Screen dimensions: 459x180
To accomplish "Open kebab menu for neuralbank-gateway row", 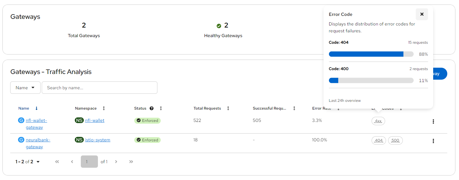I will point(433,141).
